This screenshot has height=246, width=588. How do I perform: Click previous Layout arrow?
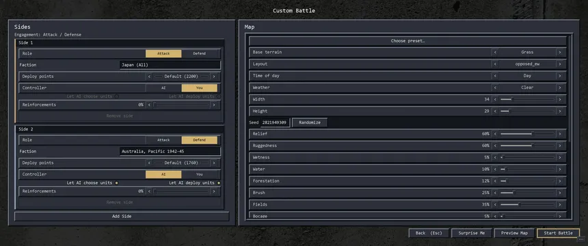click(x=495, y=64)
